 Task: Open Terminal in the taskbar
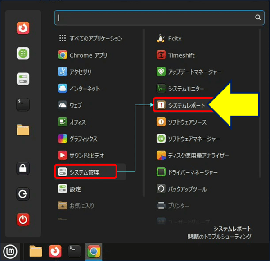pos(74,252)
